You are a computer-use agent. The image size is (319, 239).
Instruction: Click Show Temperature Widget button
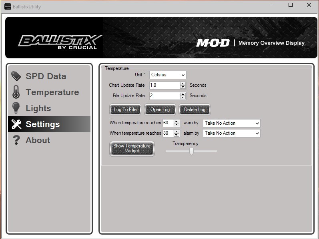tap(132, 149)
